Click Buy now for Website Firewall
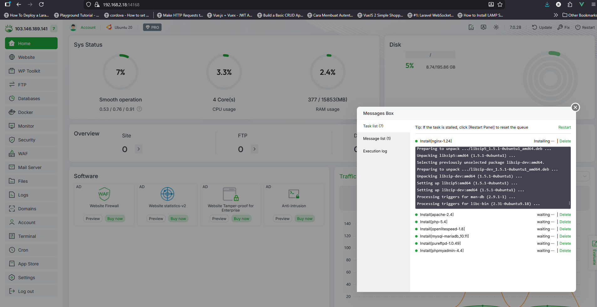 click(x=115, y=219)
